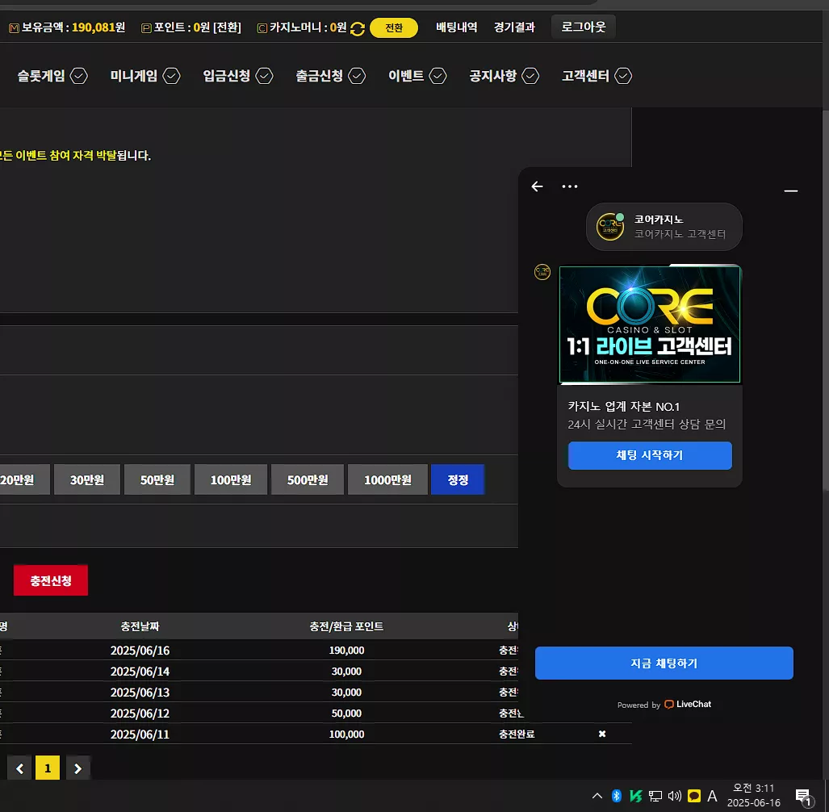Select the 100만원 amount button
829x812 pixels.
click(231, 480)
